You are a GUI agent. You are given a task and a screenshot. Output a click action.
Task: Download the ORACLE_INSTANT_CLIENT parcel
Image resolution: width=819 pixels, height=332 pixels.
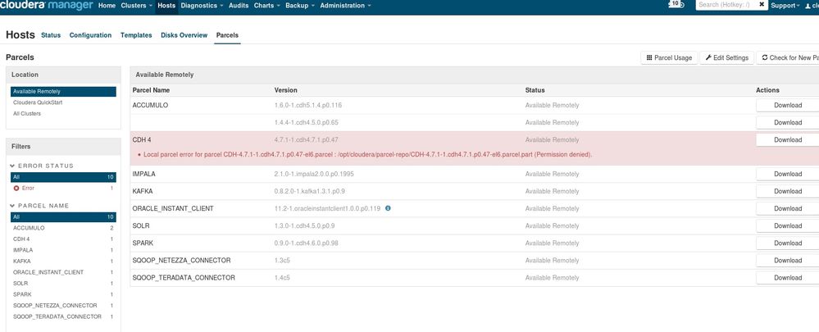[x=788, y=209]
